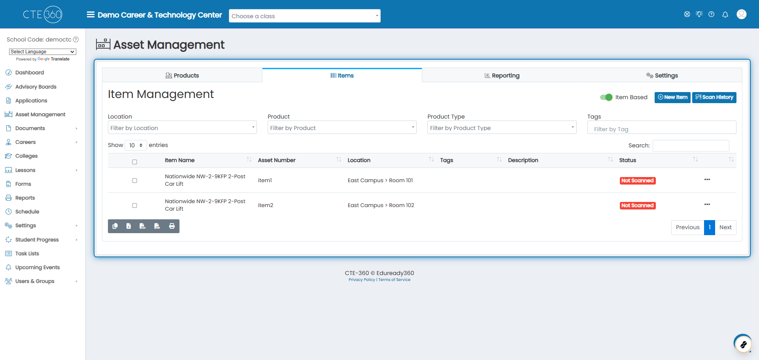Screen dimensions: 759x360
Task: Open the help question-mark icon in header
Action: click(x=712, y=14)
